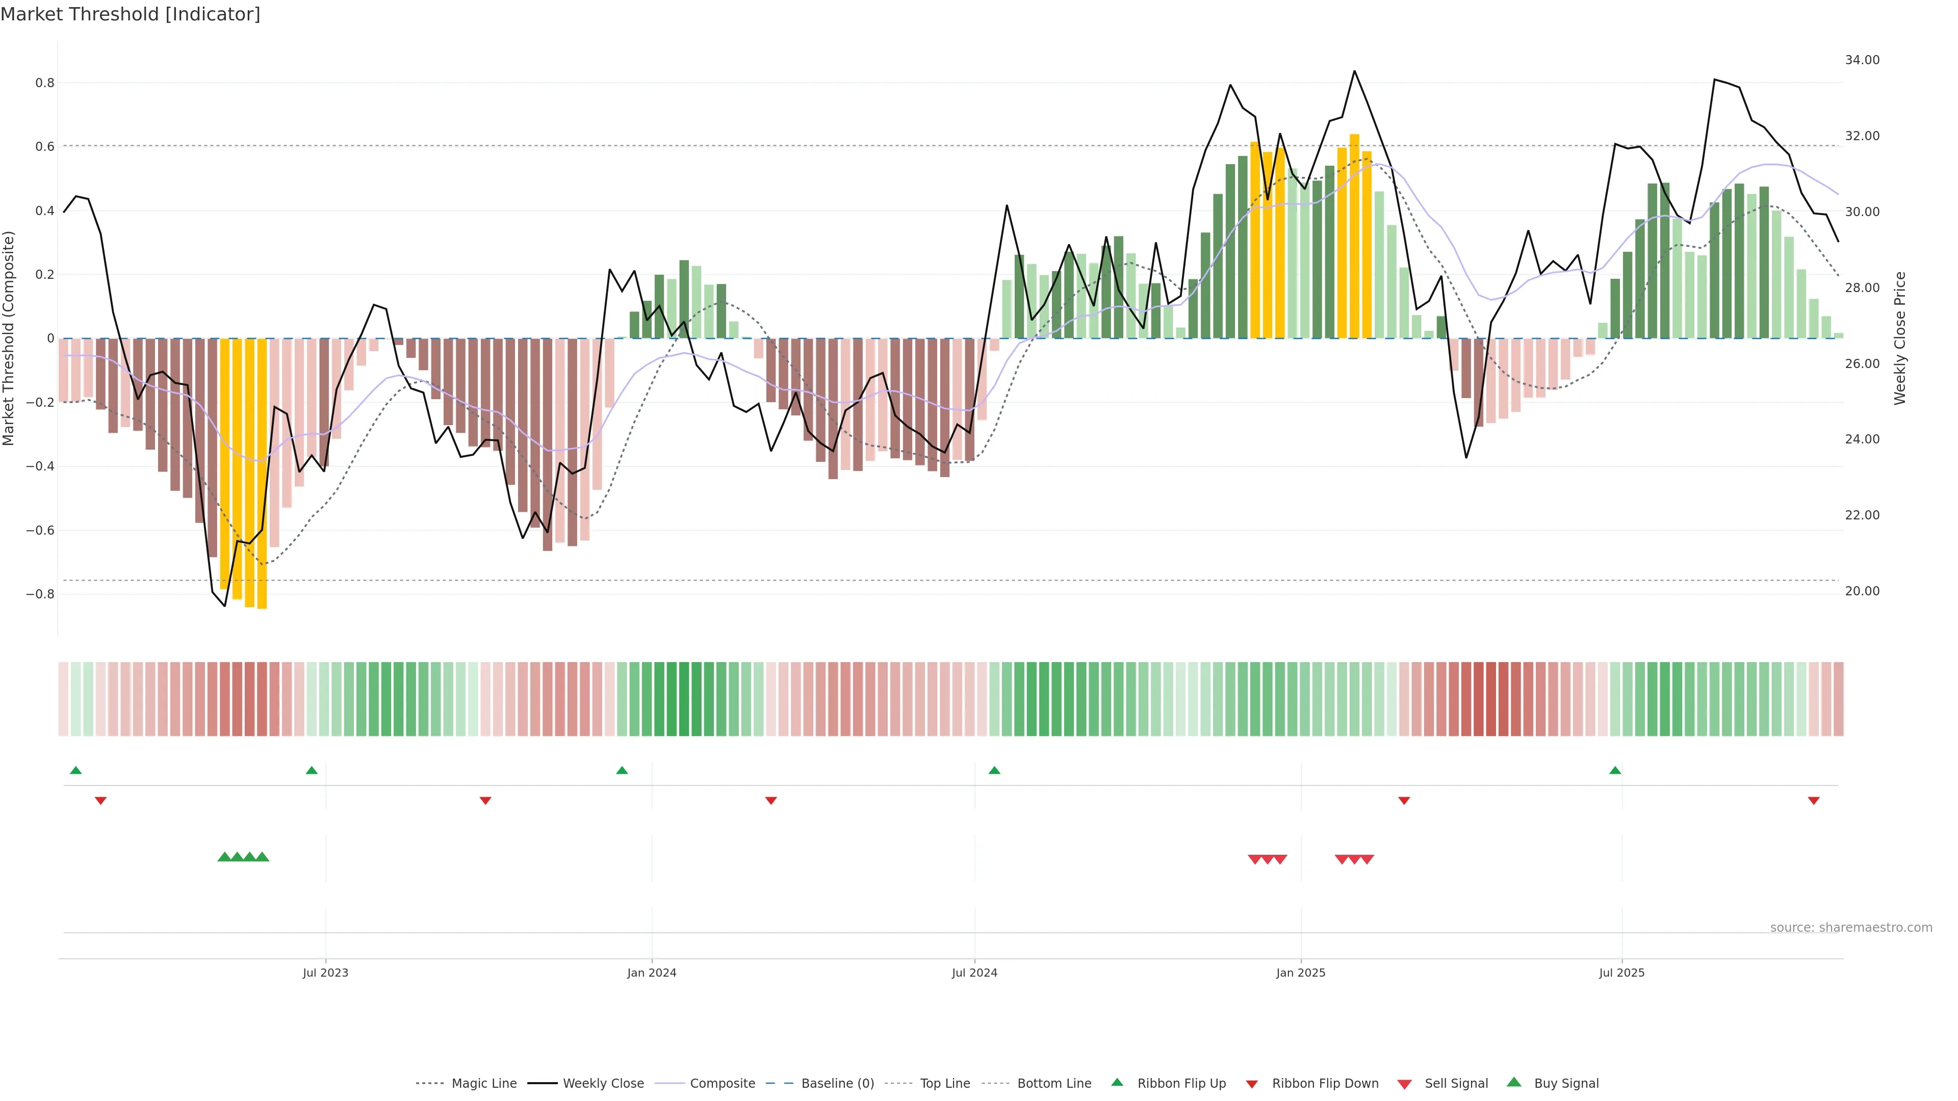Viewport: 1958px width, 1101px height.
Task: Click the ribbon flip down marker after Jan 2025
Action: click(1404, 801)
